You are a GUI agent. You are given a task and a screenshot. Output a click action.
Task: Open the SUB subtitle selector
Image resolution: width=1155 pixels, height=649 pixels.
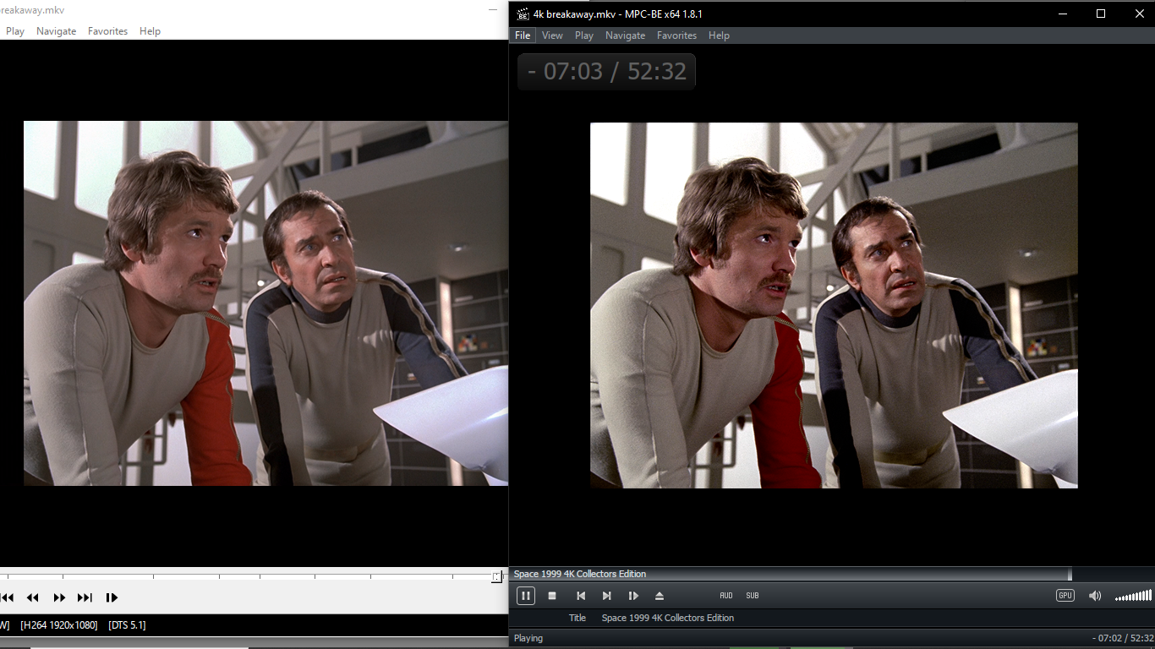pyautogui.click(x=753, y=596)
